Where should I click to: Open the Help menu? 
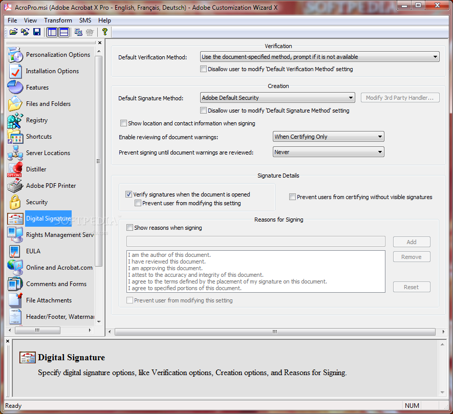[x=104, y=20]
